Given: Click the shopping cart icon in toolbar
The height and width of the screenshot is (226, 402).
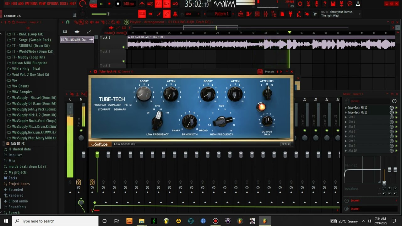Looking at the screenshot, I should [315, 14].
